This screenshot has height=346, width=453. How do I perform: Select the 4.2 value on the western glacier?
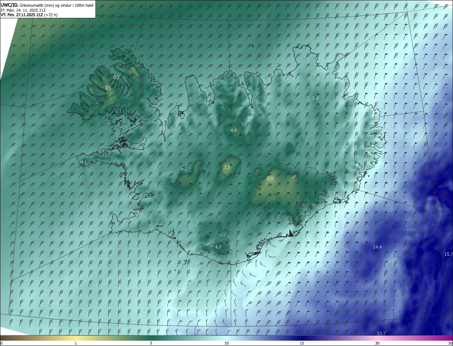pyautogui.click(x=184, y=169)
